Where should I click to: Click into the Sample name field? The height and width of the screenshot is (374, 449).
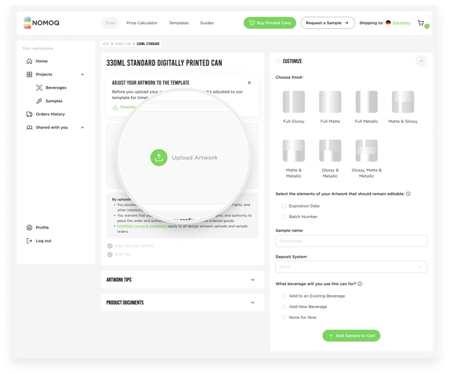[x=351, y=241]
